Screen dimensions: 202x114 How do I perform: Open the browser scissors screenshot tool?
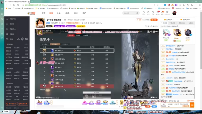[x=184, y=5]
